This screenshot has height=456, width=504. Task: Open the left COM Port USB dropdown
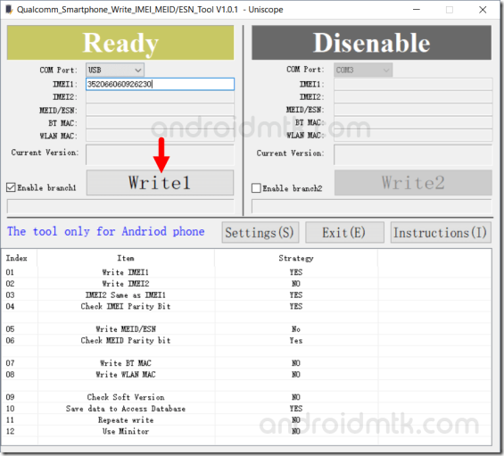click(x=115, y=70)
